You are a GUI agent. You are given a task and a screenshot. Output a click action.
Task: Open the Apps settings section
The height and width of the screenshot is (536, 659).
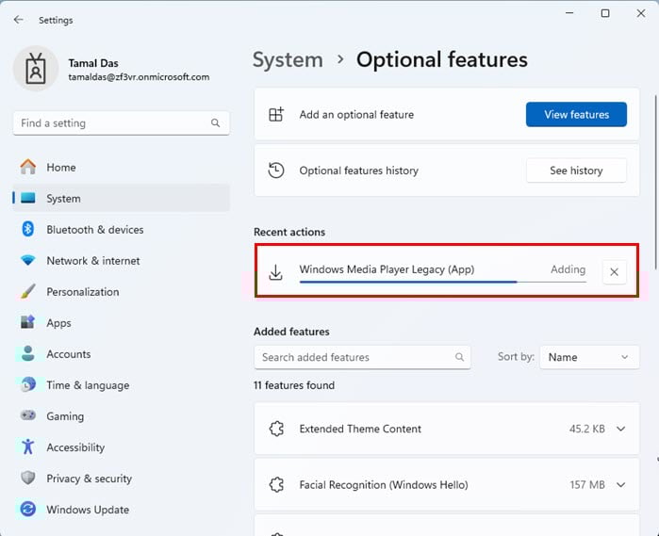coord(58,323)
